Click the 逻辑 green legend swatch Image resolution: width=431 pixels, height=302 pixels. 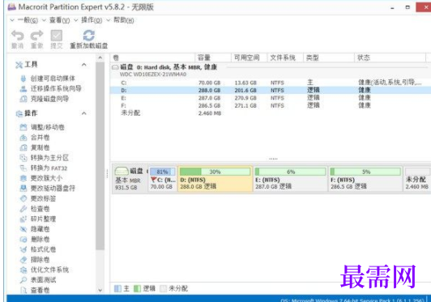coord(137,288)
